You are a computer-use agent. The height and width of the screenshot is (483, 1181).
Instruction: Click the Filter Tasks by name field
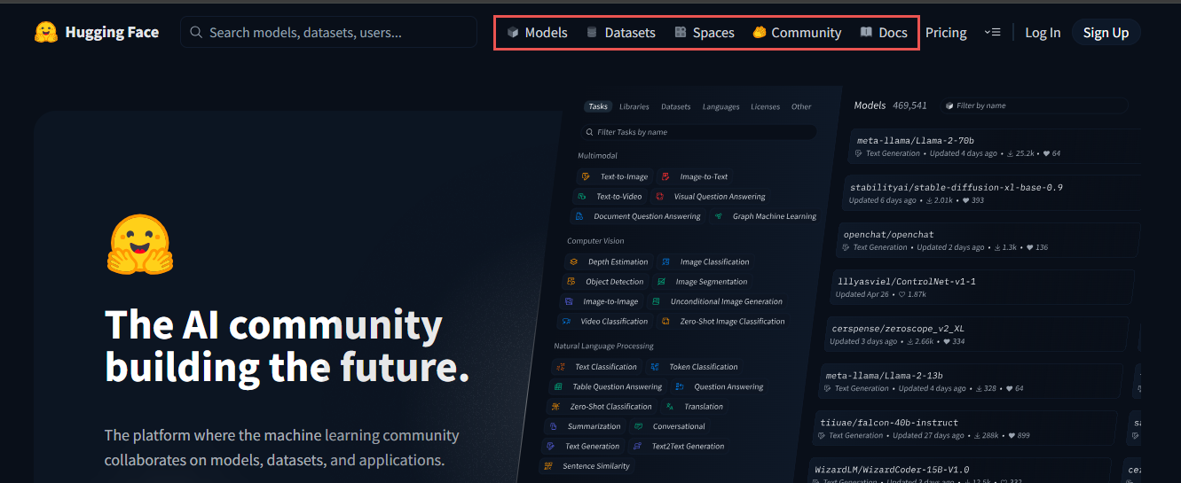[697, 132]
